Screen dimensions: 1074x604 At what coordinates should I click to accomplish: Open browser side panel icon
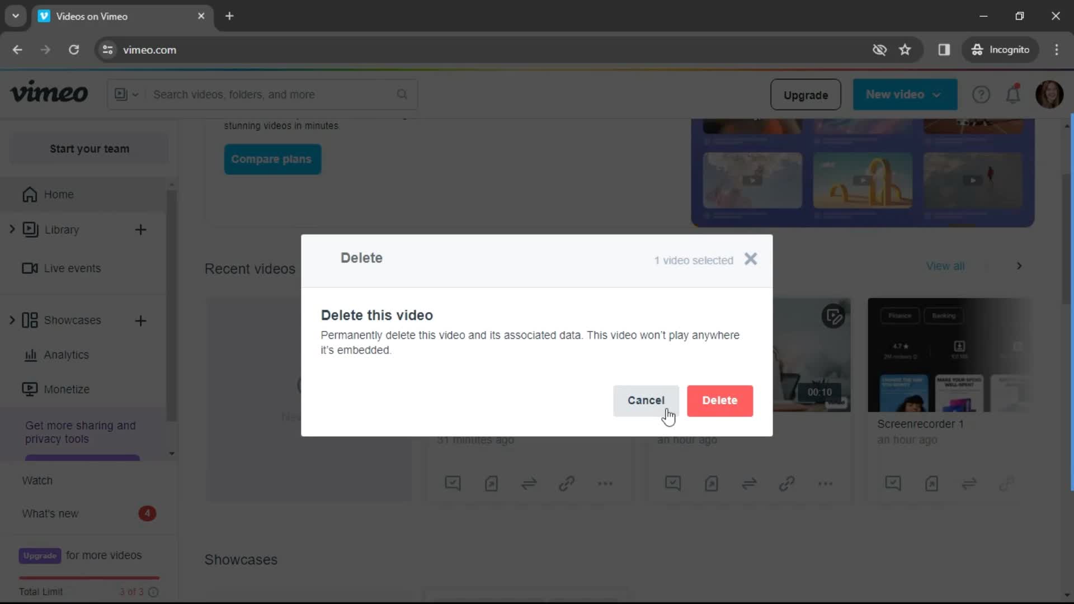944,50
